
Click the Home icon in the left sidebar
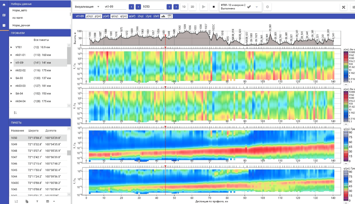click(4, 4)
